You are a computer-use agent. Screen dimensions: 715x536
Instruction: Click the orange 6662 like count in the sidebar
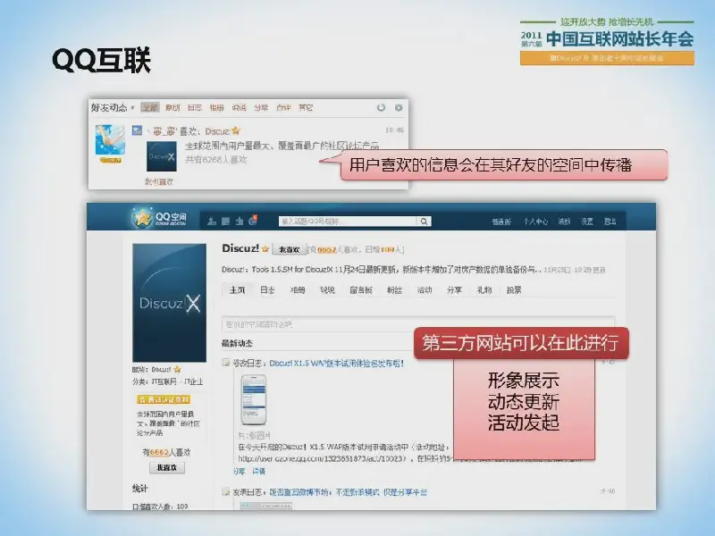point(159,452)
